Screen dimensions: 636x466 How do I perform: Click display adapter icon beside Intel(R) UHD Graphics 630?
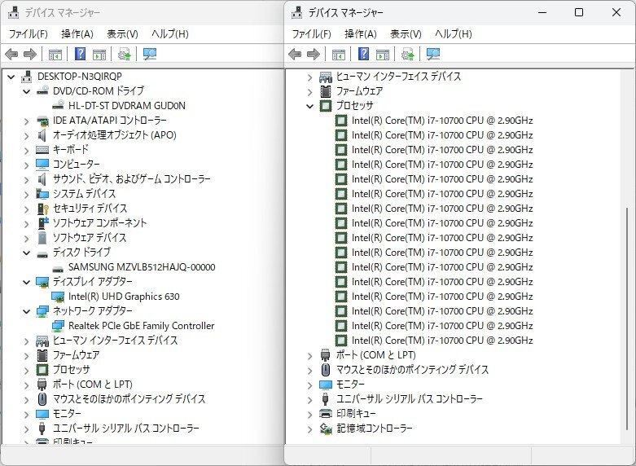tap(59, 297)
